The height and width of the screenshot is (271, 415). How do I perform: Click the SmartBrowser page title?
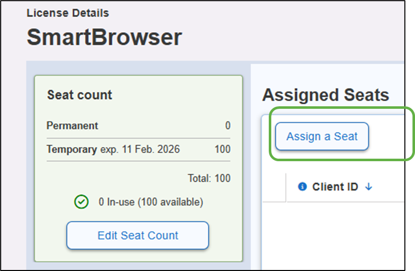(x=104, y=37)
